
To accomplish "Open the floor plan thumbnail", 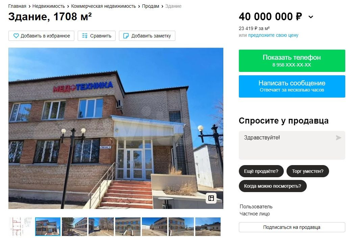I will [x=21, y=227].
